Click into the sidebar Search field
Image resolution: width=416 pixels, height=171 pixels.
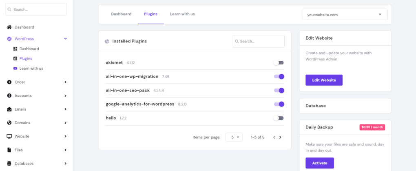click(36, 9)
